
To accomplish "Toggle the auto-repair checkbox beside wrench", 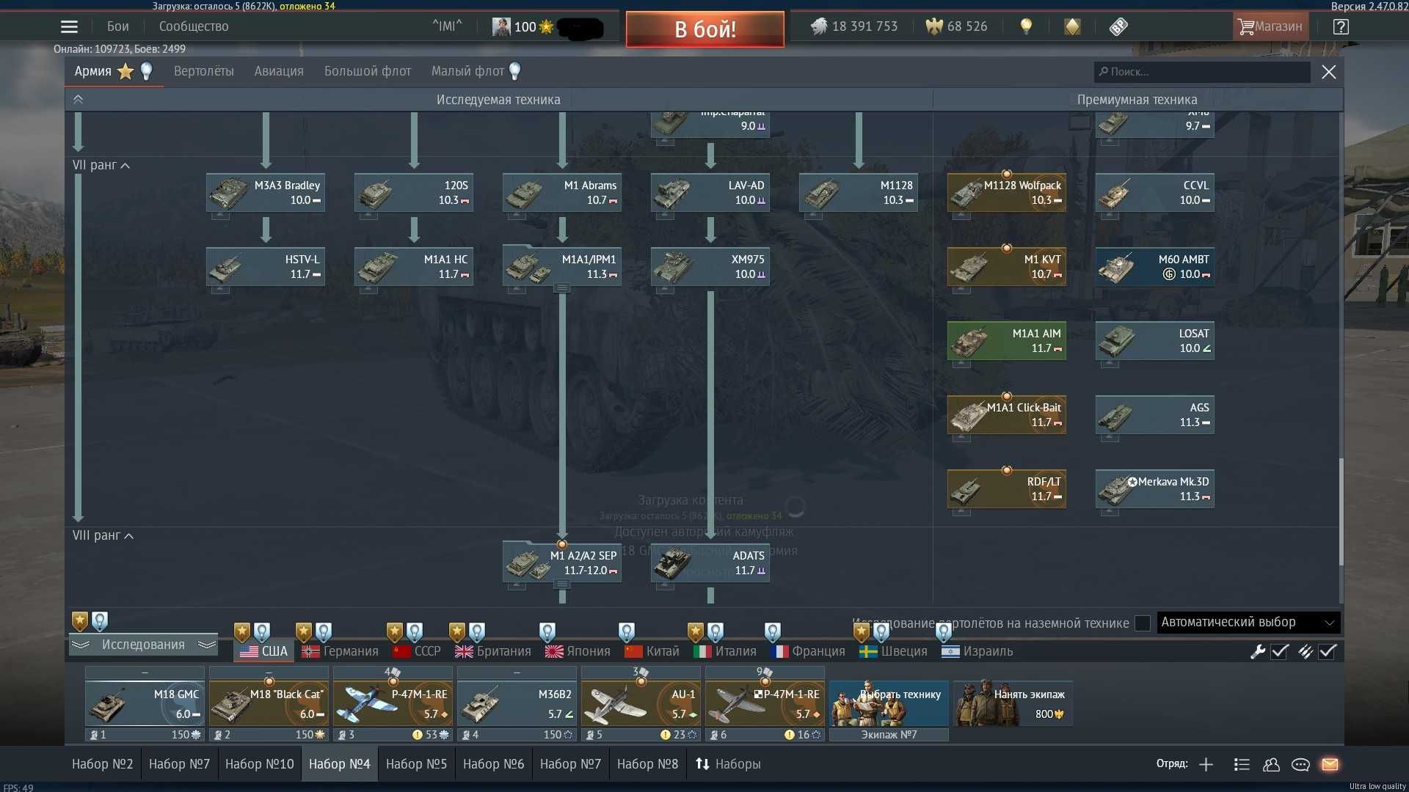I will click(x=1280, y=651).
